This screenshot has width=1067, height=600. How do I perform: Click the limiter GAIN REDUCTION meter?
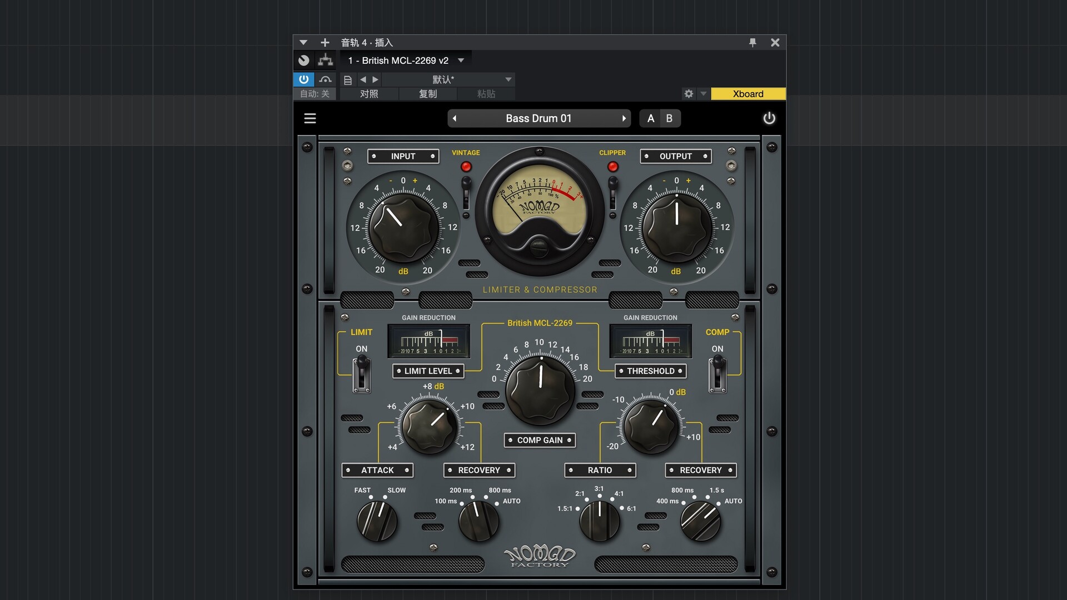(428, 341)
